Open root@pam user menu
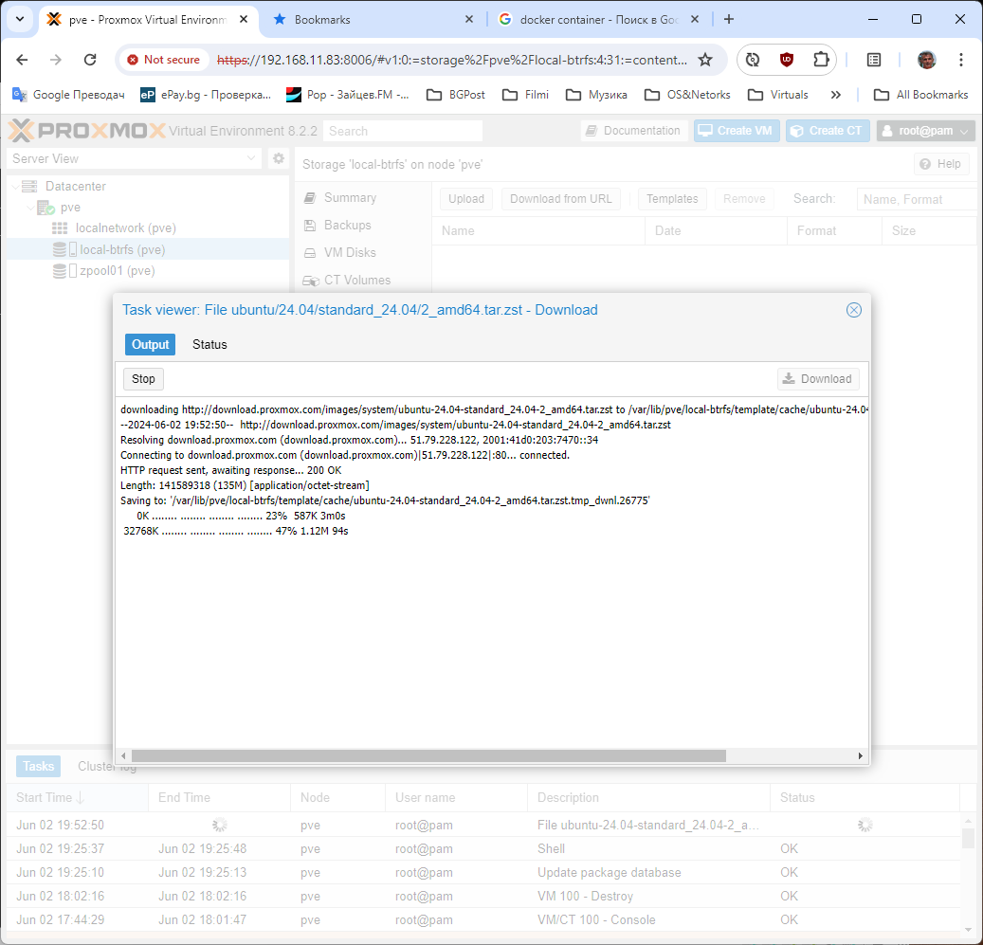 925,131
